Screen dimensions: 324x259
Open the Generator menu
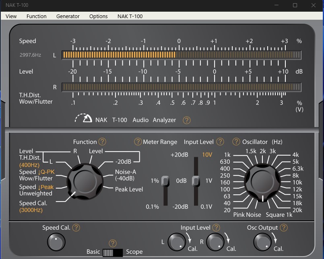point(68,16)
